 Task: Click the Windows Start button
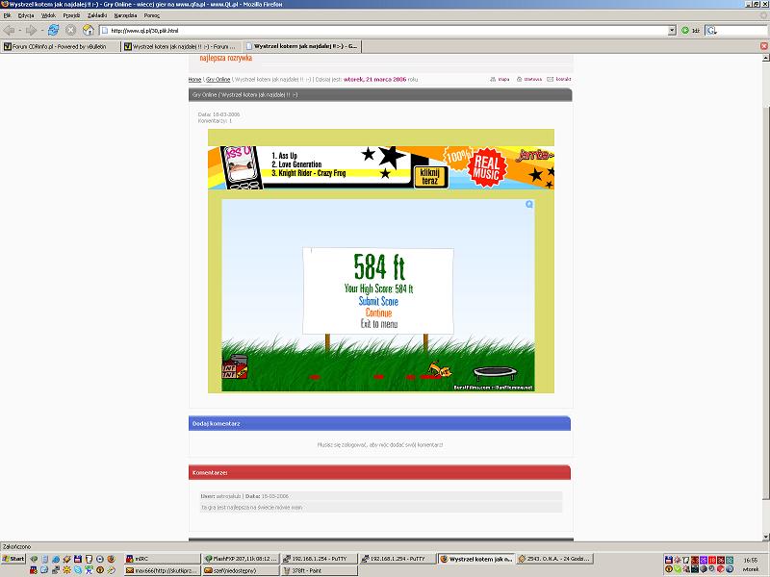point(13,559)
